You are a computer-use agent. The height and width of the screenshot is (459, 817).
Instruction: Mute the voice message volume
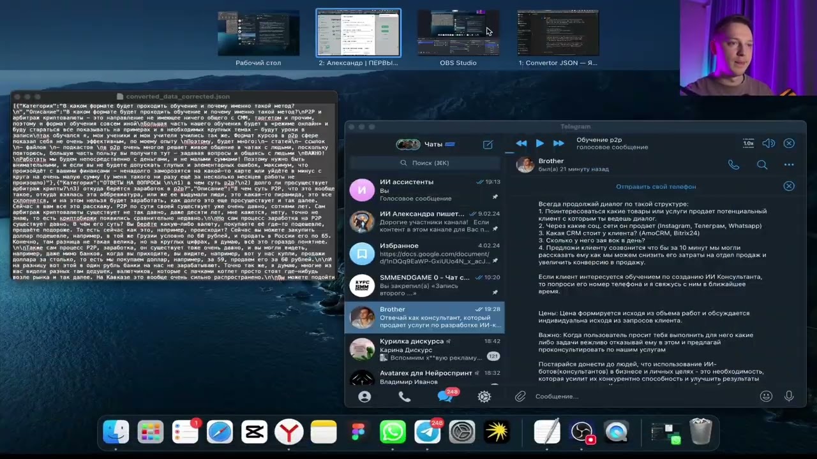point(768,143)
